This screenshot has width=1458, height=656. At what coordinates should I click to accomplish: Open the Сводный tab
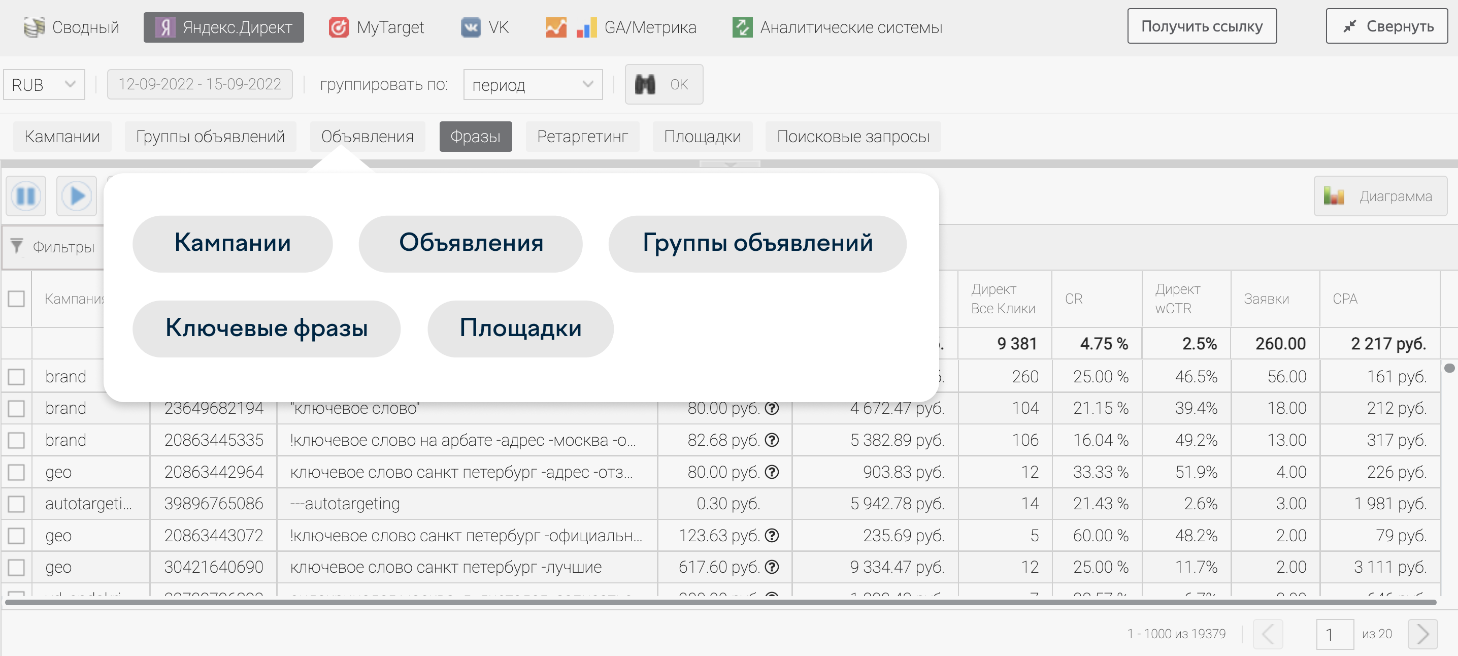pos(72,27)
